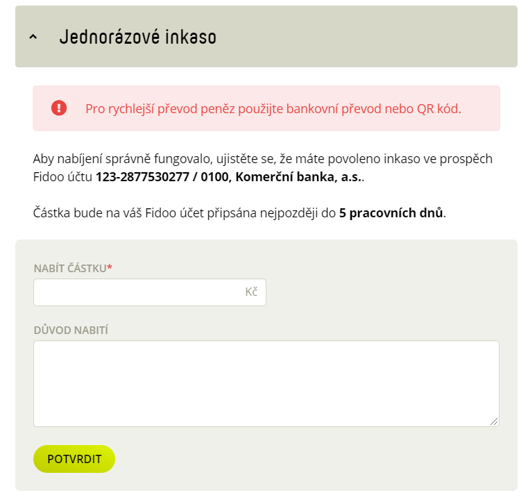The width and height of the screenshot is (528, 502).
Task: Focus the Nabít částku amount field
Action: click(x=150, y=292)
